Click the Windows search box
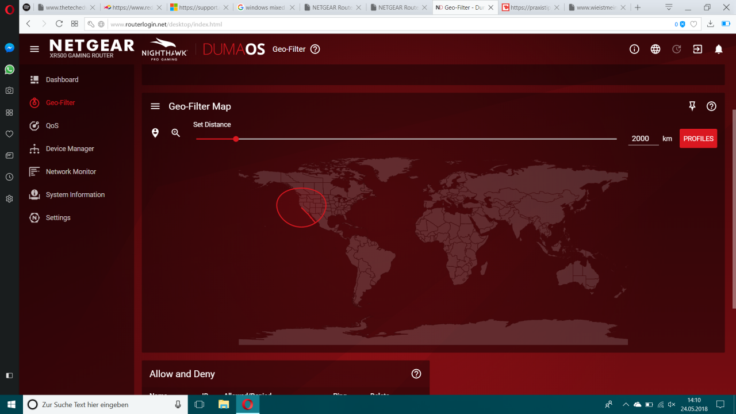736x414 pixels. coord(105,404)
